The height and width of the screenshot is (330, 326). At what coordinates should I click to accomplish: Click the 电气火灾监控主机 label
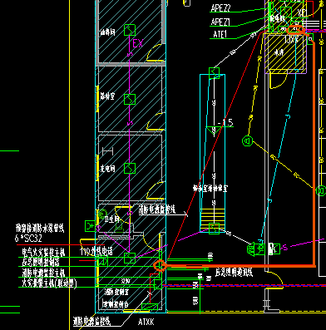tap(43, 252)
